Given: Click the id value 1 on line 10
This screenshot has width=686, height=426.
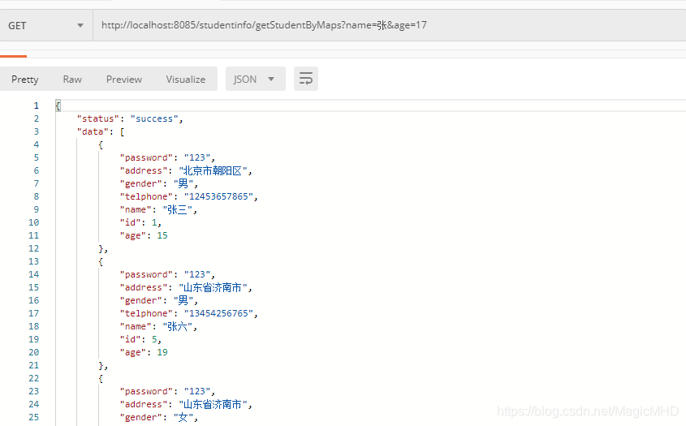Looking at the screenshot, I should 154,222.
